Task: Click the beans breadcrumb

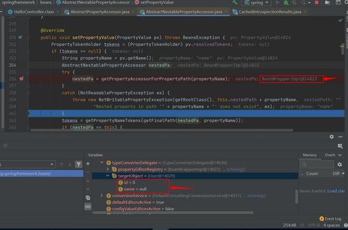Action: (46, 3)
